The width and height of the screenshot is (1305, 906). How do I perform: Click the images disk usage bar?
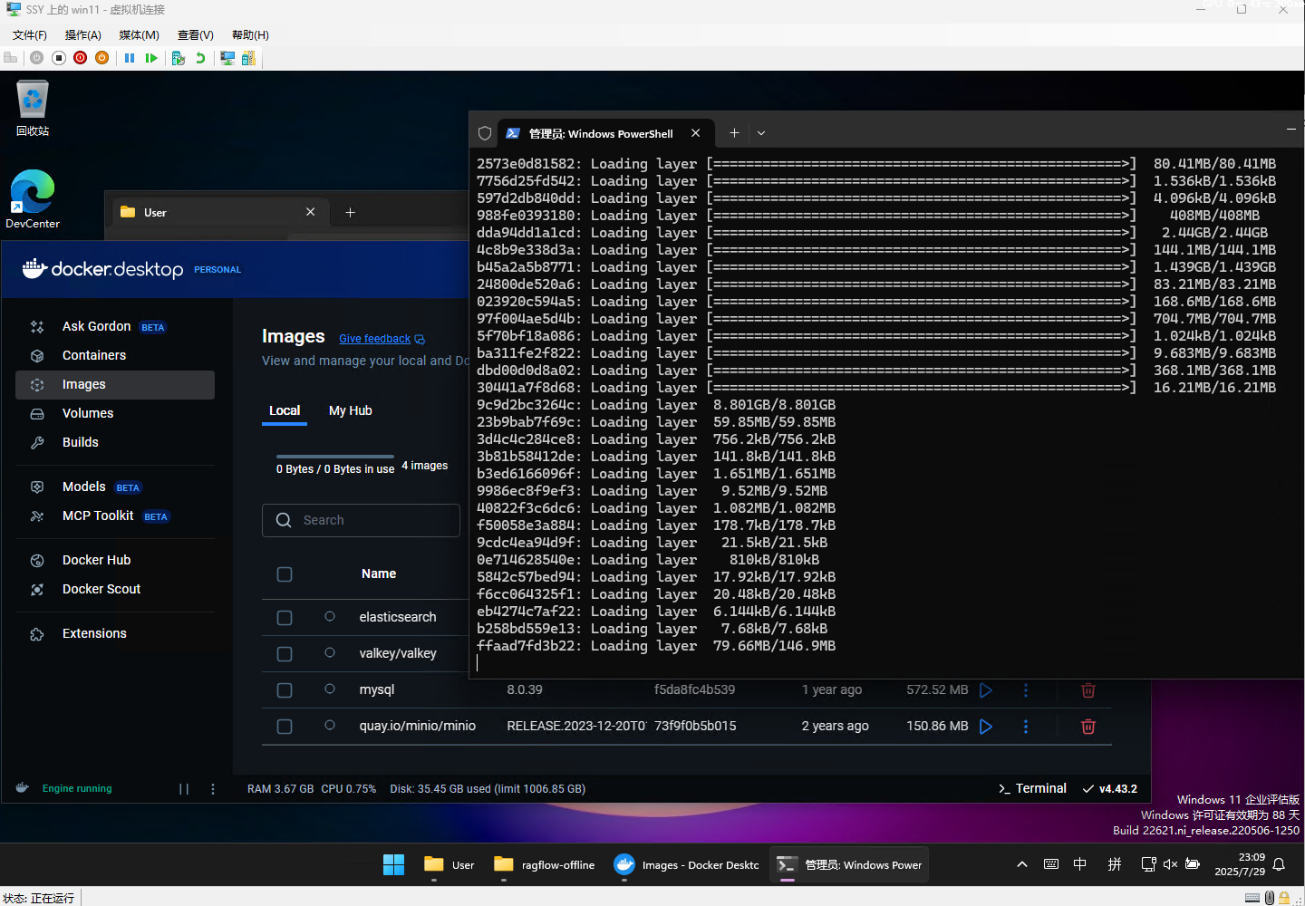(x=335, y=457)
